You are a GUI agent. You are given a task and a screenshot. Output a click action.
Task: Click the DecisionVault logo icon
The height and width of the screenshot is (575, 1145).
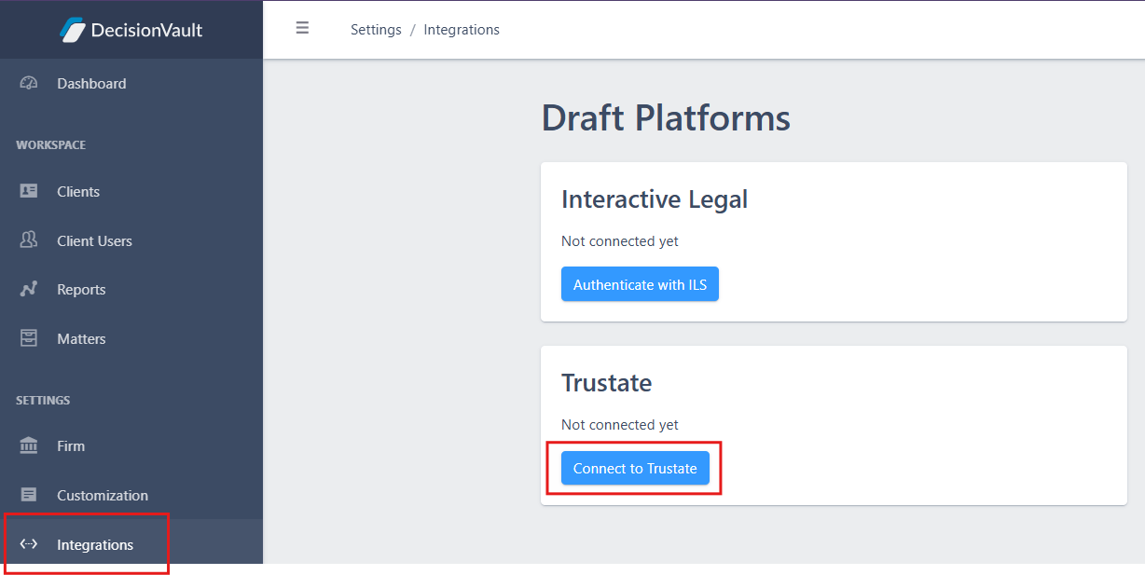coord(73,30)
